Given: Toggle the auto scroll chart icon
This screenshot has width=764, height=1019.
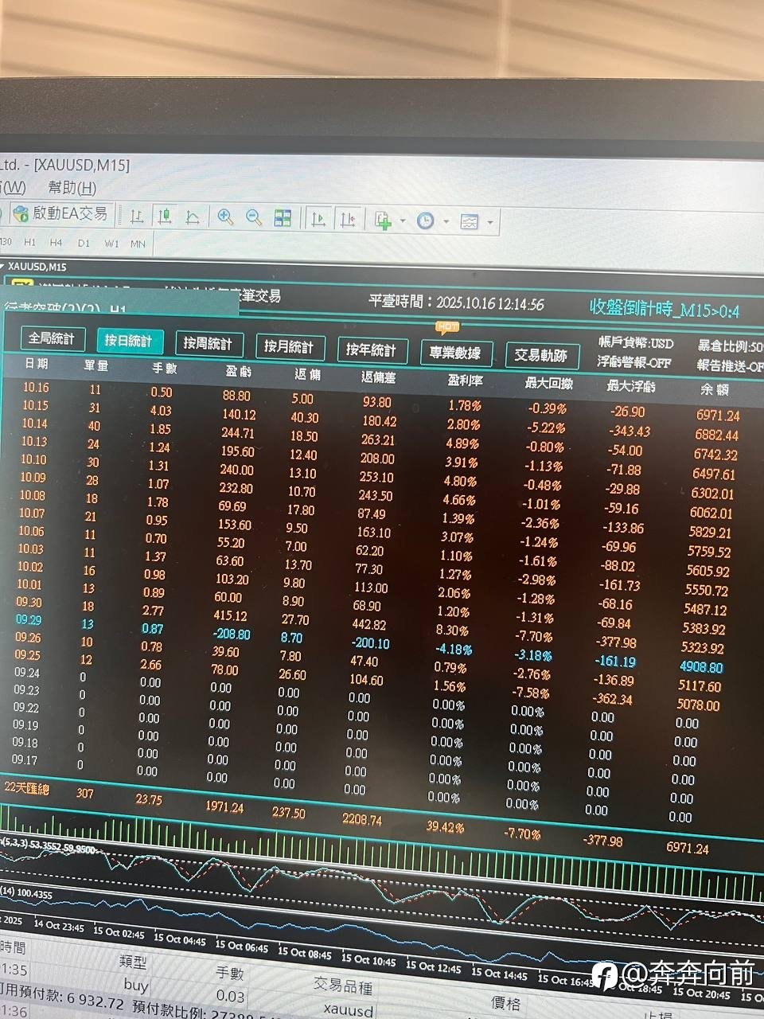Looking at the screenshot, I should [x=318, y=219].
